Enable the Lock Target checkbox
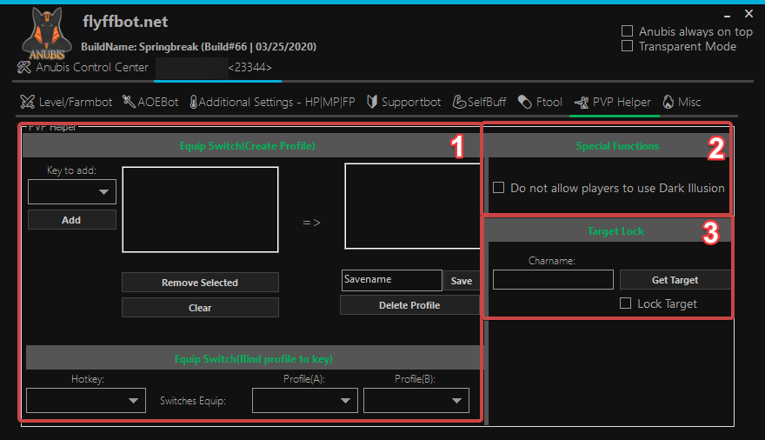 tap(625, 303)
